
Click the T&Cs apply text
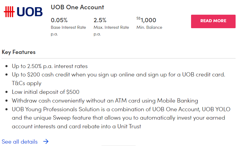[26, 83]
